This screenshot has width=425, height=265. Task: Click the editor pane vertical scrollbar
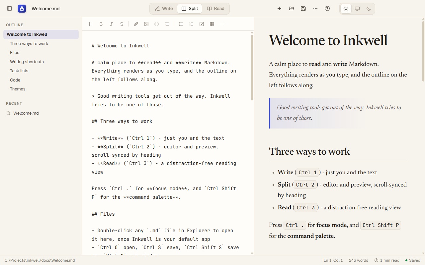coord(252,67)
